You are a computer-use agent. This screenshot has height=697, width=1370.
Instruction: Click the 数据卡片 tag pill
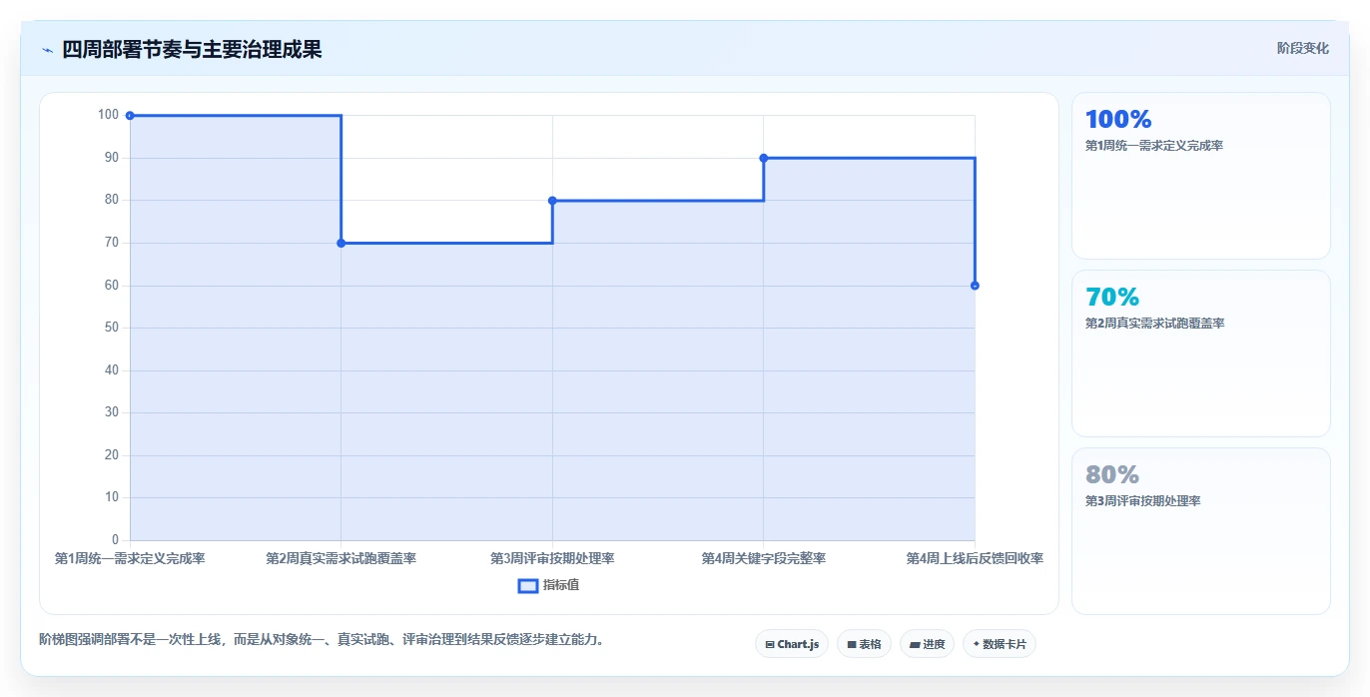[999, 644]
